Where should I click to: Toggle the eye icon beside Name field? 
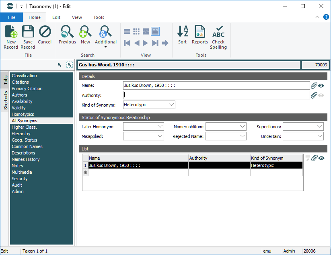[321, 86]
